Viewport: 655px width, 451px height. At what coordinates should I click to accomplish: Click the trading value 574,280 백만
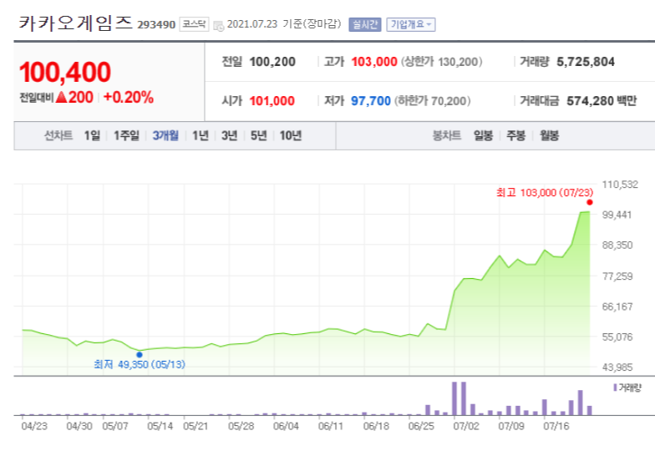tap(602, 101)
